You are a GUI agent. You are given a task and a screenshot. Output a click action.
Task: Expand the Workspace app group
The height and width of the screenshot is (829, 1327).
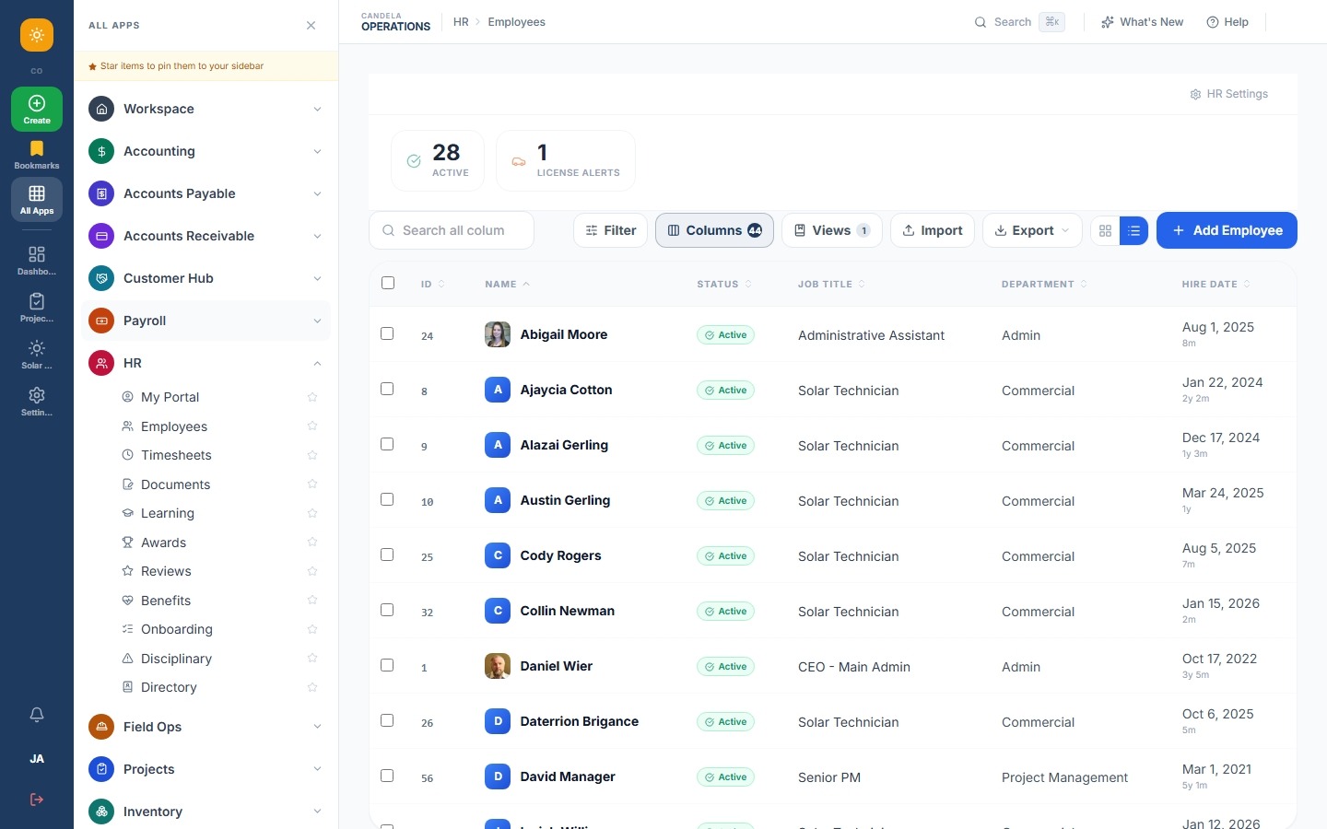click(206, 109)
